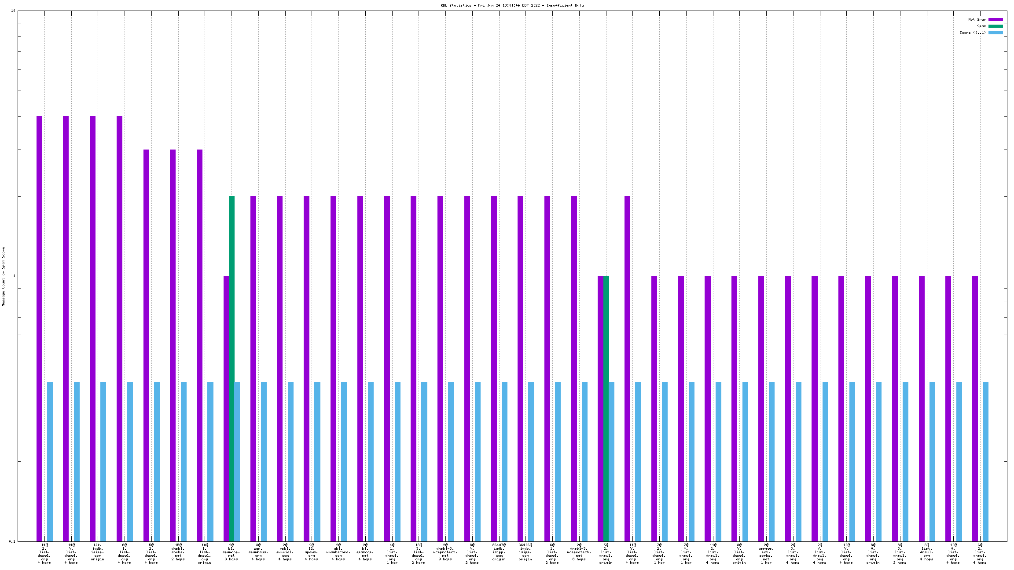Click the psbl.surriel.com x-axis label
Viewport: 1014px width, 570px height.
point(285,552)
